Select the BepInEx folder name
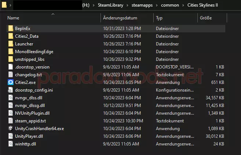241x155 pixels. (23, 29)
